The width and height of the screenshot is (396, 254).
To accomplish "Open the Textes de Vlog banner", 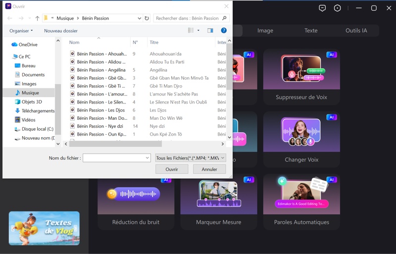I will 44,228.
